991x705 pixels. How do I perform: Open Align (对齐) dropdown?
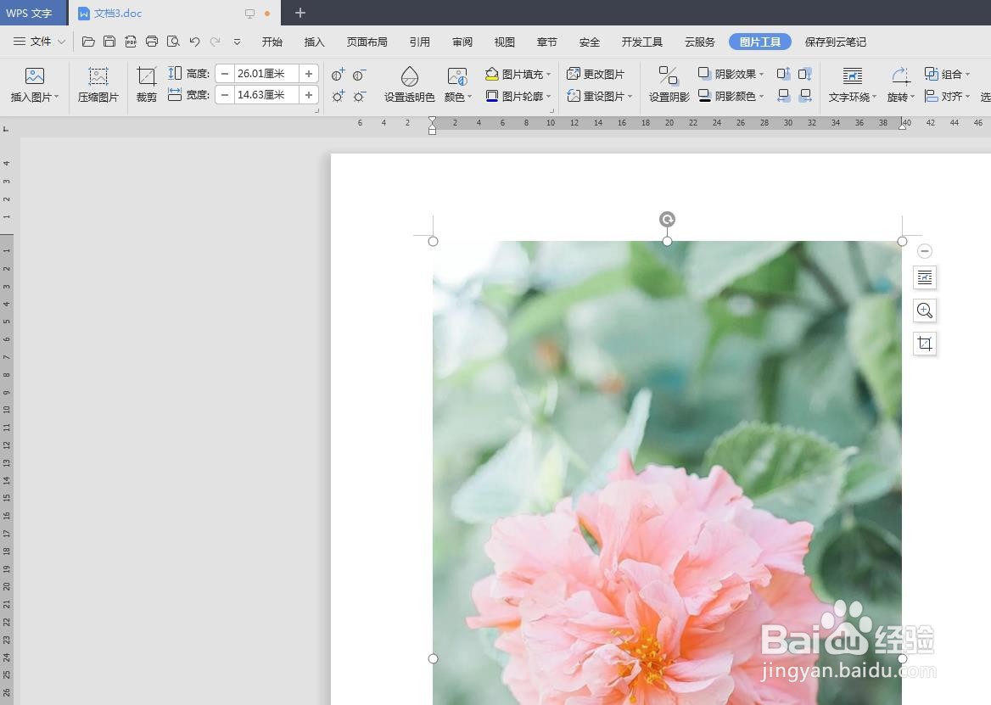point(947,96)
